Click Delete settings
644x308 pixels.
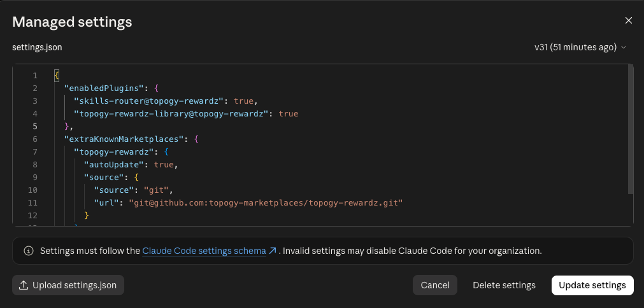[x=504, y=285]
